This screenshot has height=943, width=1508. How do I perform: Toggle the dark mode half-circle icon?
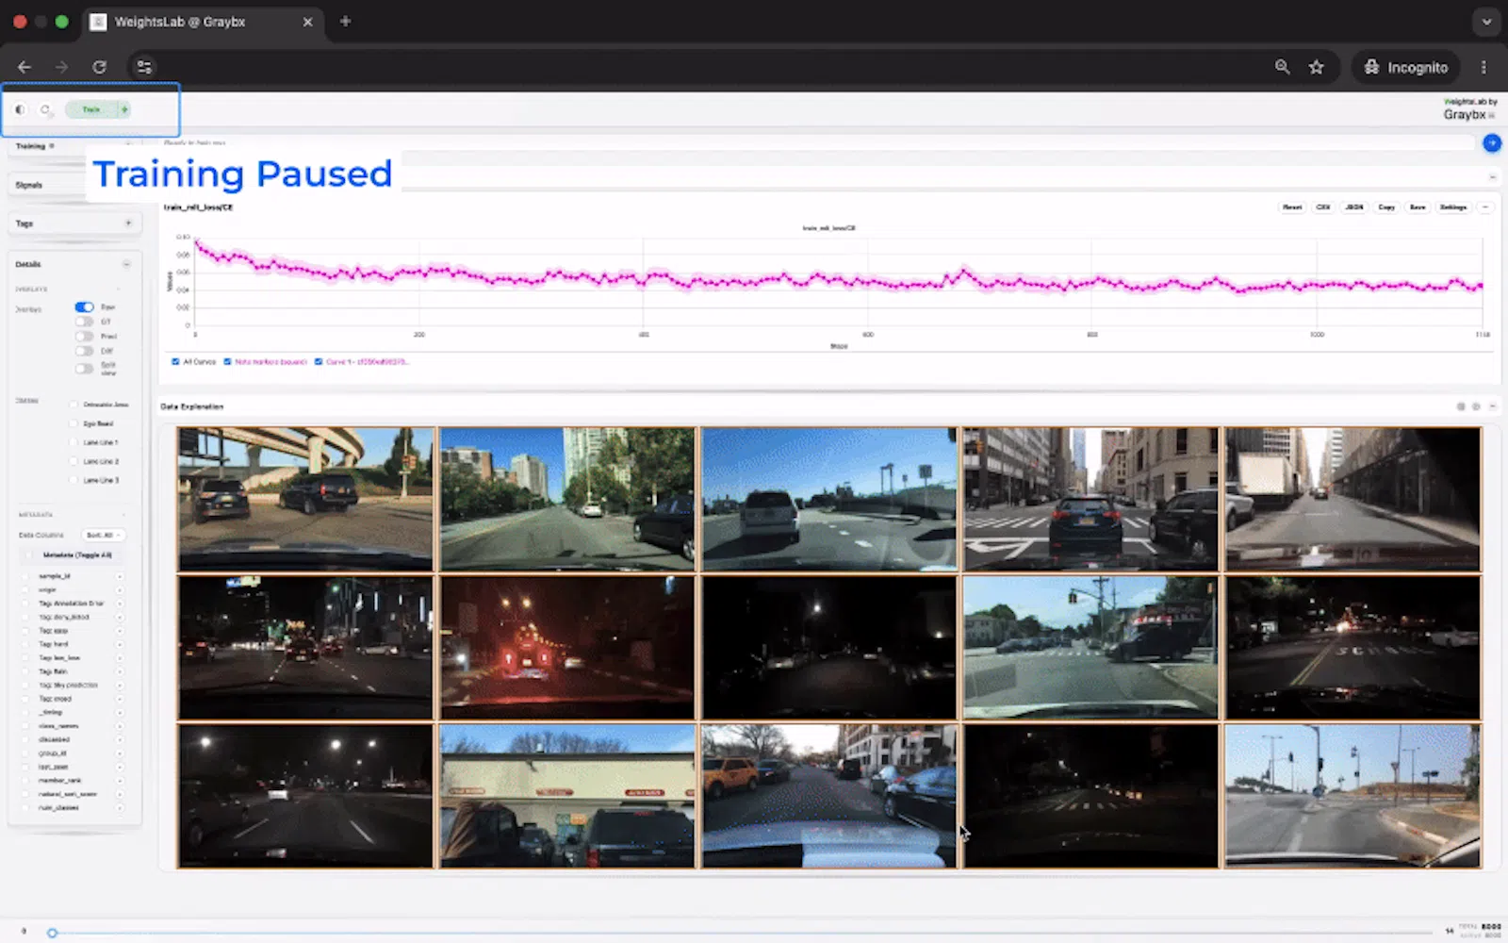click(x=20, y=109)
